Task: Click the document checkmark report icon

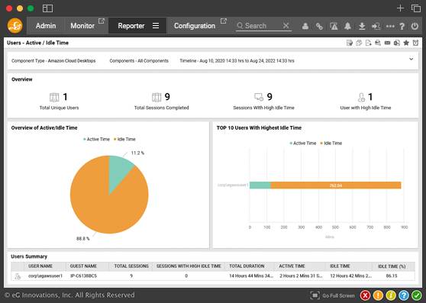Action: [x=350, y=43]
